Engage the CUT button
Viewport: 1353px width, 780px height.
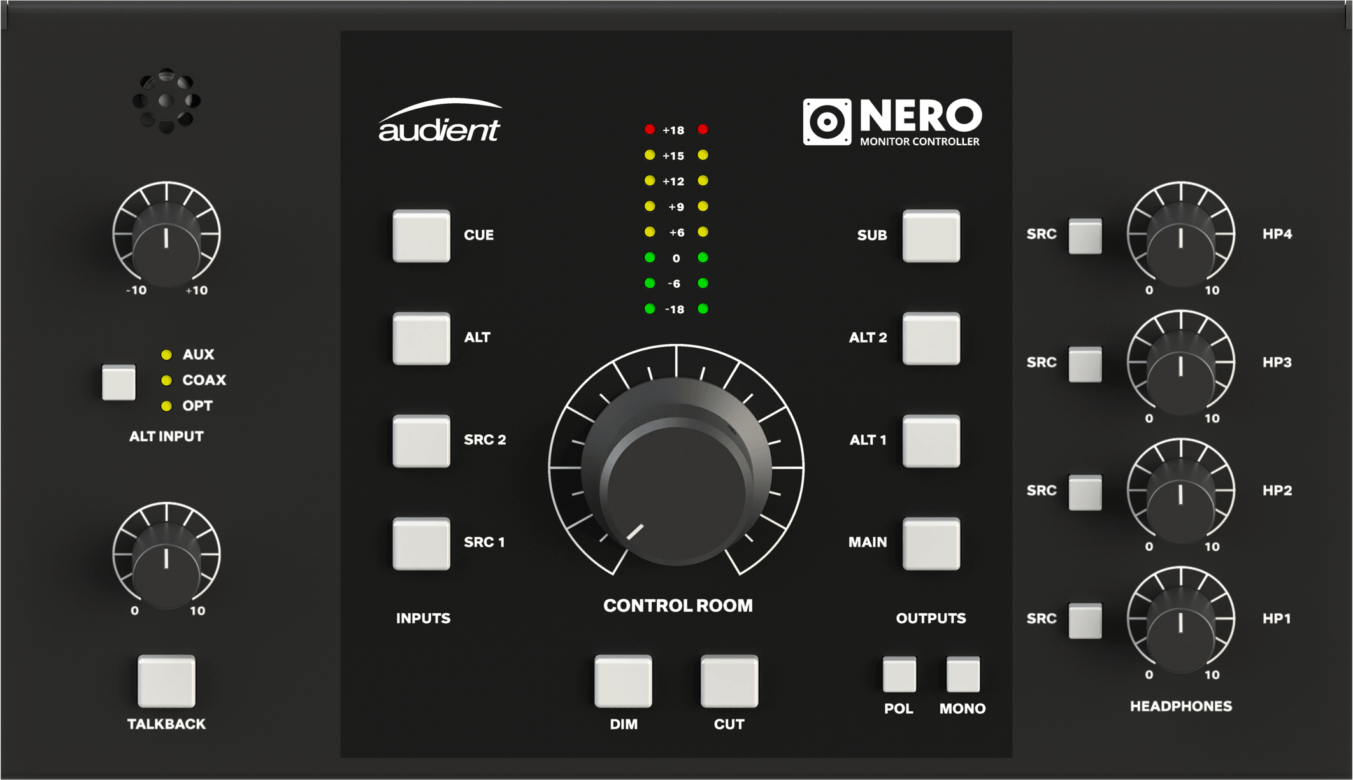coord(729,681)
